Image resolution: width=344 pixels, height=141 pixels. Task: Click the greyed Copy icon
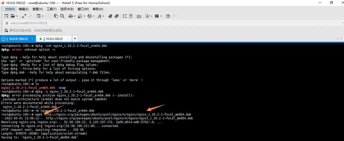tap(50, 16)
